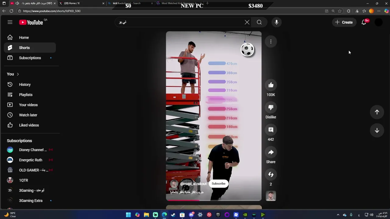Open the Short's three-dot more menu
The width and height of the screenshot is (390, 219).
tap(271, 42)
